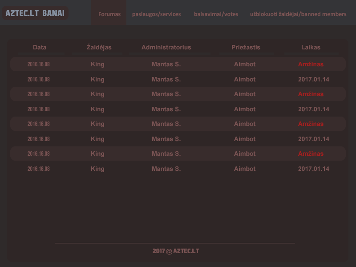Click Mantas S. in second ban row

(x=166, y=79)
